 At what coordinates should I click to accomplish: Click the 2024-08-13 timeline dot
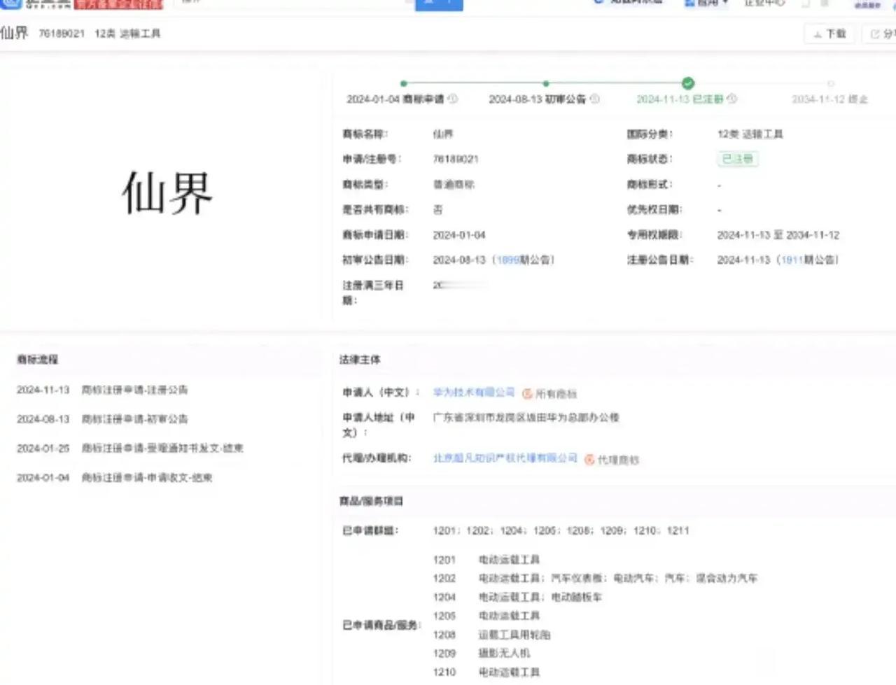tap(546, 83)
